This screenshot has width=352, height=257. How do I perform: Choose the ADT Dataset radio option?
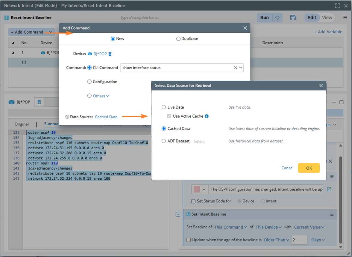pos(164,141)
